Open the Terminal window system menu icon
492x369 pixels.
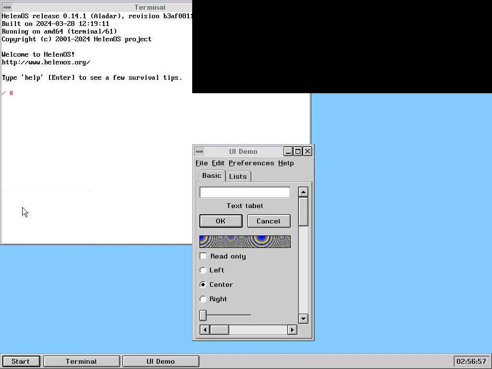click(7, 7)
